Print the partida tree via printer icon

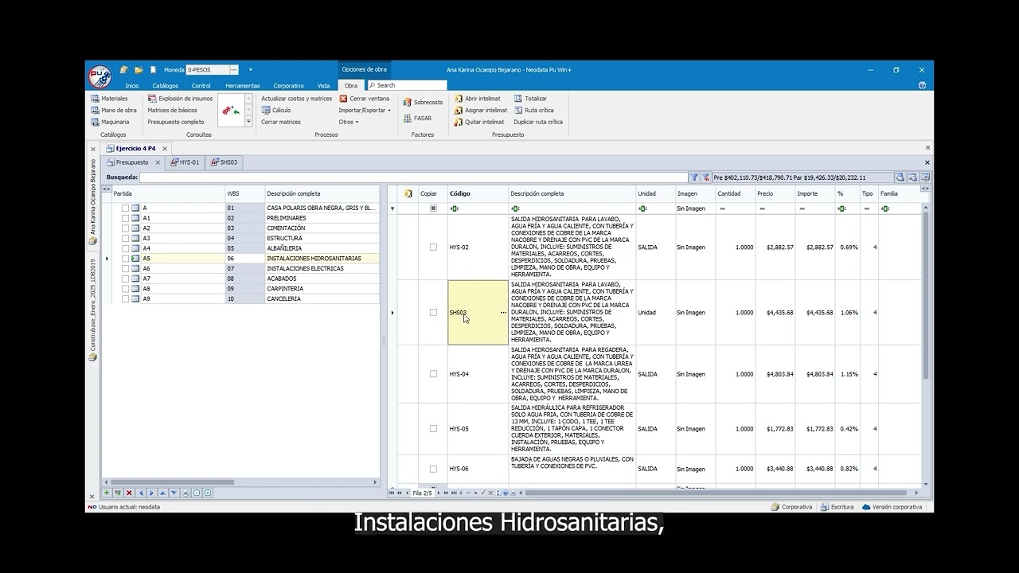pyautogui.click(x=185, y=493)
